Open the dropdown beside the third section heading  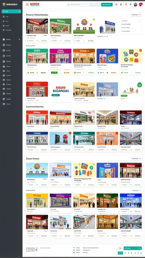136,159
